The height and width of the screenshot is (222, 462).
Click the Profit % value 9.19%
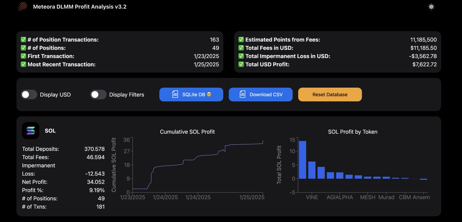tap(96, 190)
